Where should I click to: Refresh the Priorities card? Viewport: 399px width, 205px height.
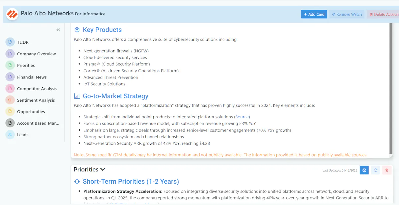click(375, 170)
